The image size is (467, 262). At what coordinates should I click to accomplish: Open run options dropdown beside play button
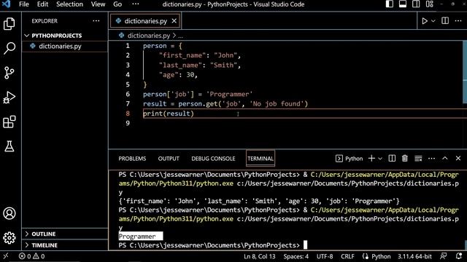(433, 21)
